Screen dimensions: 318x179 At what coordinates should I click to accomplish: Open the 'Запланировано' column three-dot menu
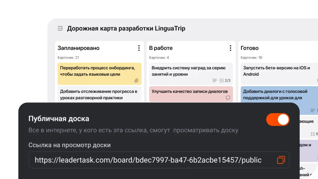click(139, 48)
